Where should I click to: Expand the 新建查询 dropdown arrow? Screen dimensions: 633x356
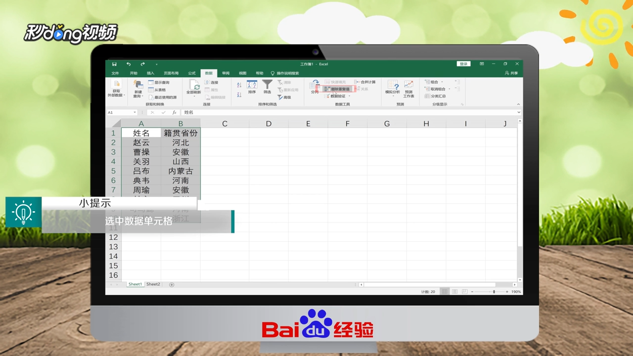141,96
